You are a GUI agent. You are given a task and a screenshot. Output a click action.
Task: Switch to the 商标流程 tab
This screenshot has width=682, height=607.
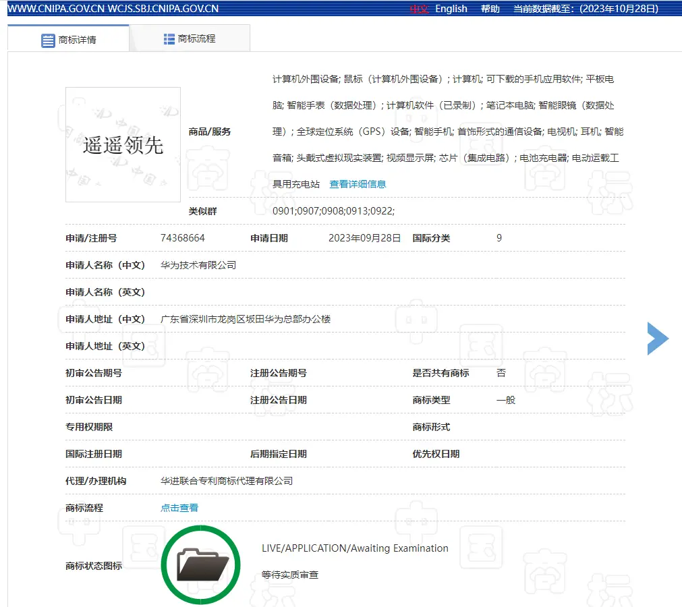pos(196,39)
